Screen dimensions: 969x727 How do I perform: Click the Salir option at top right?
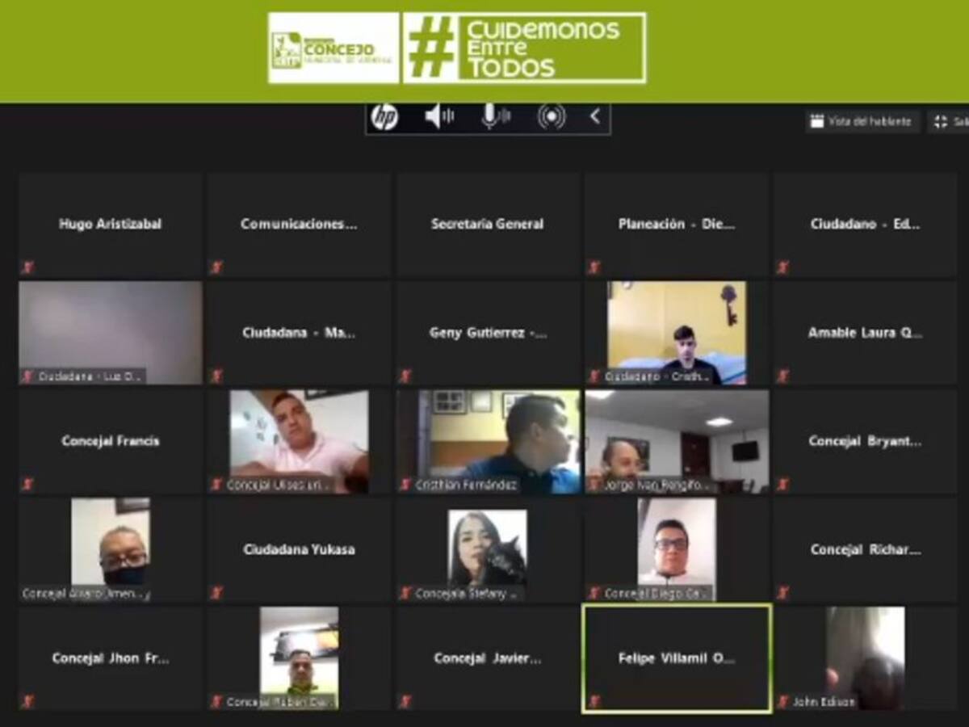coord(961,122)
